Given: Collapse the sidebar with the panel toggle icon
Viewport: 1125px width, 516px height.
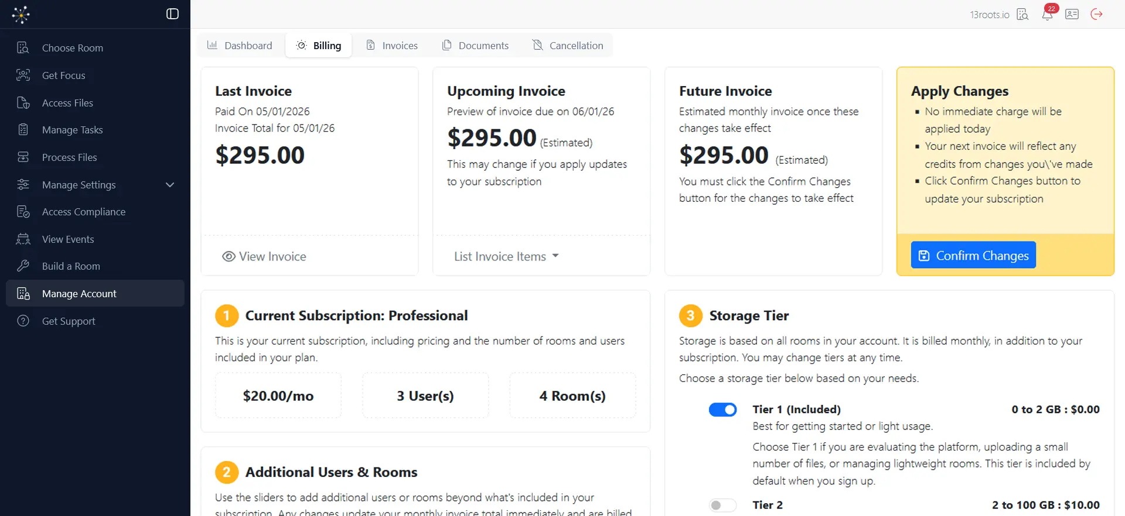Looking at the screenshot, I should pyautogui.click(x=172, y=14).
